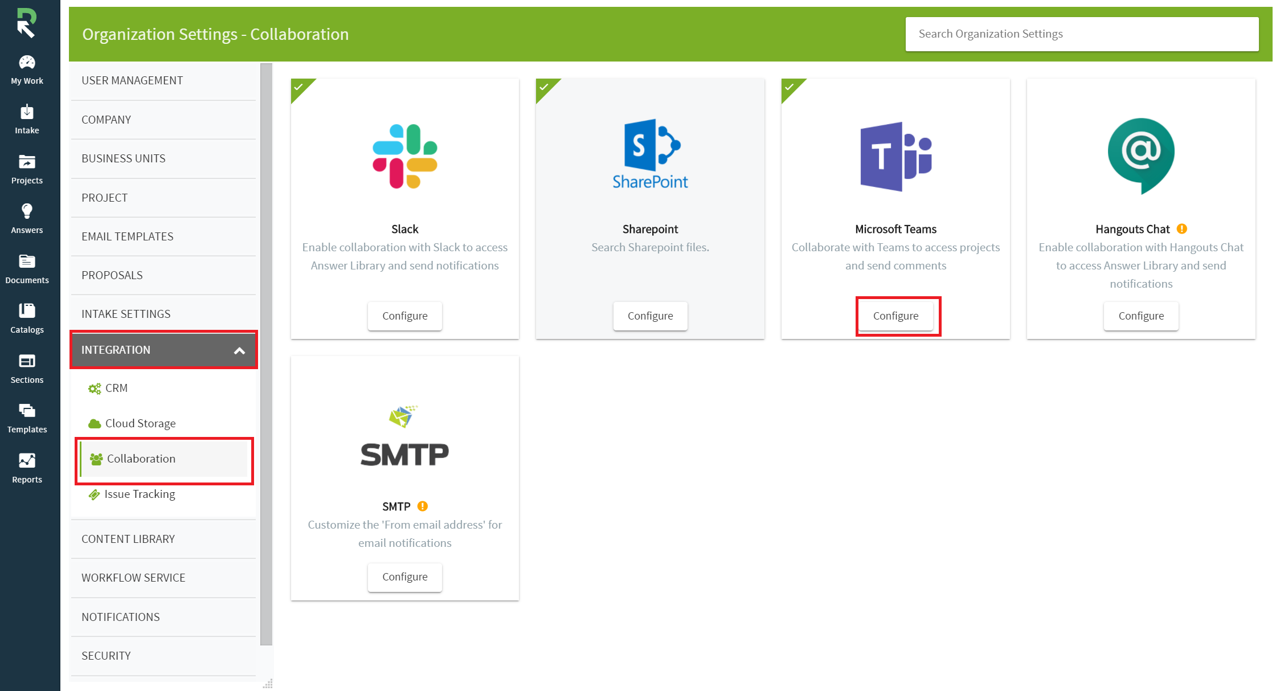The height and width of the screenshot is (691, 1276).
Task: Click the Hangouts Chat card title
Action: [1132, 229]
